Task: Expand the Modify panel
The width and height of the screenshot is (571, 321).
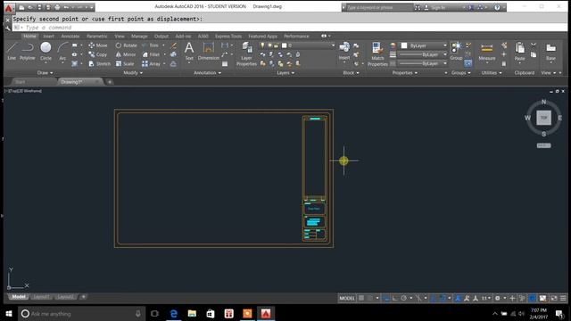Action: pos(133,73)
